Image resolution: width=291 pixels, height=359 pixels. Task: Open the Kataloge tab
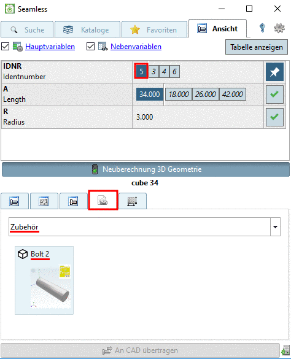click(87, 29)
